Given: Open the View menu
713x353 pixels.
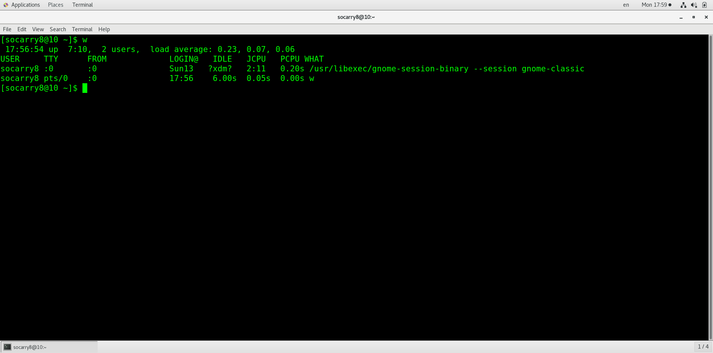Looking at the screenshot, I should click(38, 29).
